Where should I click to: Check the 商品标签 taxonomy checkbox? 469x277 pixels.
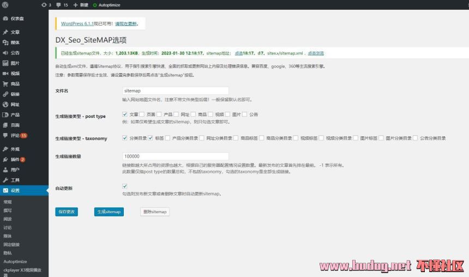236,138
